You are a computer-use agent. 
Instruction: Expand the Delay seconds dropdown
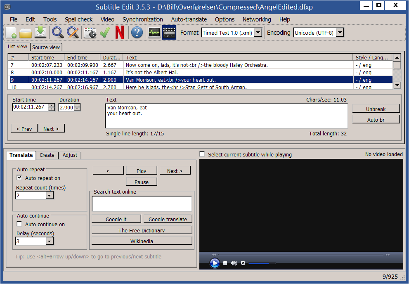pyautogui.click(x=50, y=241)
